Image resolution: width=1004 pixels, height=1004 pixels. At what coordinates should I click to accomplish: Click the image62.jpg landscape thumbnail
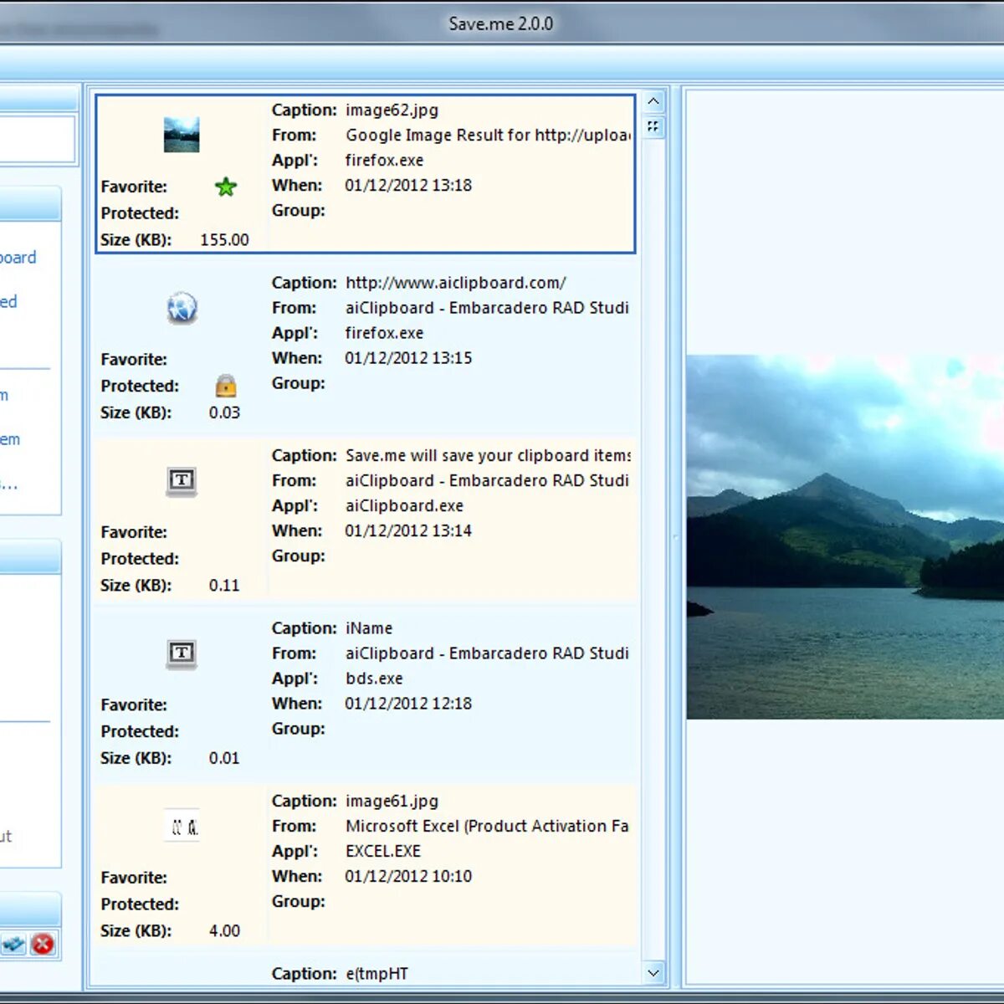pos(182,135)
